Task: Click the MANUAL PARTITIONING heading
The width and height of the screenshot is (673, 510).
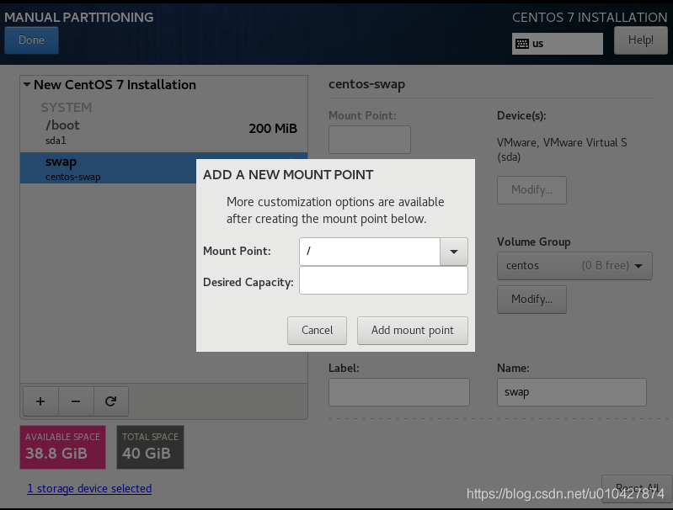Action: pos(79,17)
